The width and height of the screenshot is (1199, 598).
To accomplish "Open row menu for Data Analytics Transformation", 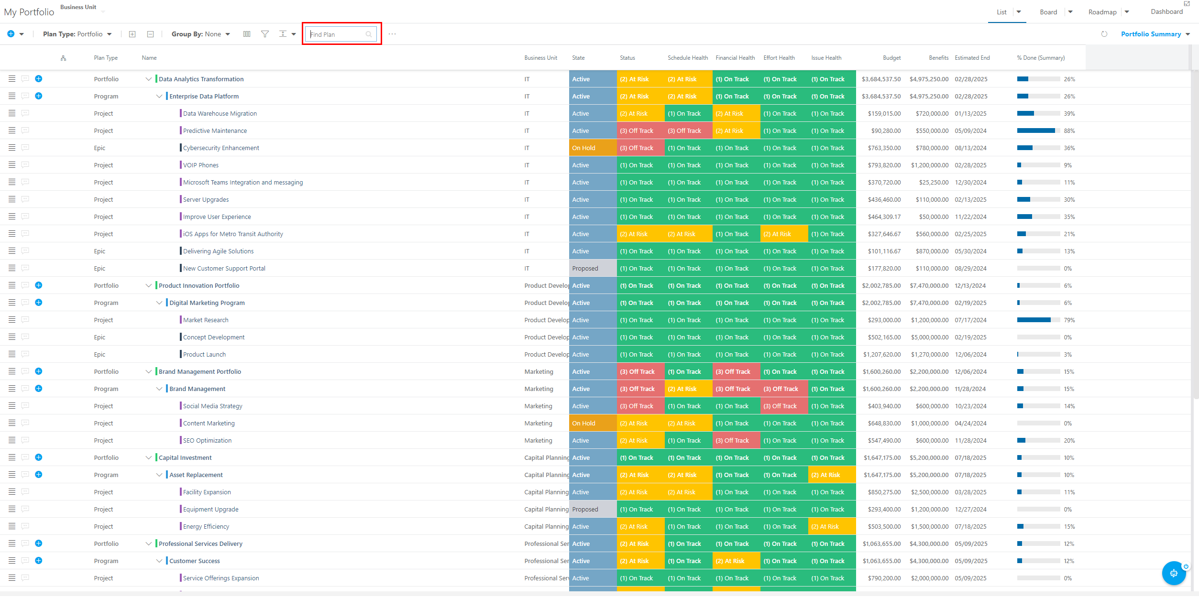I will [x=12, y=79].
